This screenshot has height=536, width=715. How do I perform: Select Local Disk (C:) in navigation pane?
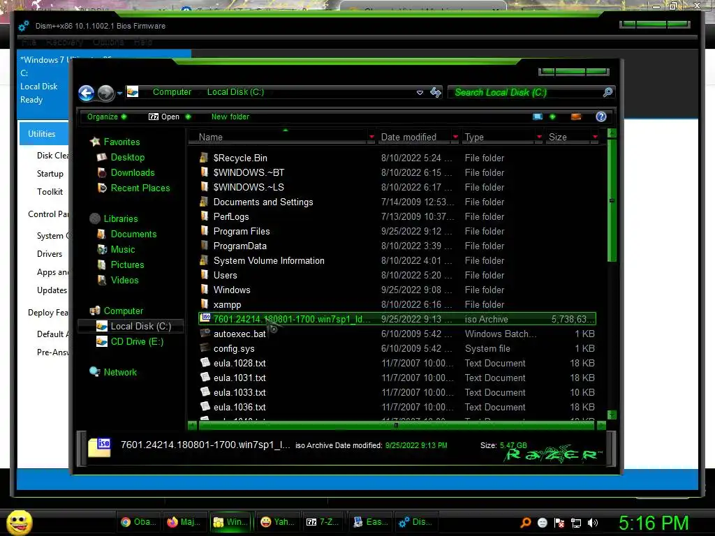(140, 327)
